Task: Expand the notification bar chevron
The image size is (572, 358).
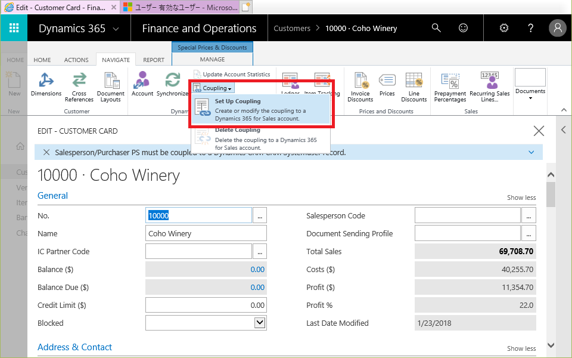Action: point(531,152)
